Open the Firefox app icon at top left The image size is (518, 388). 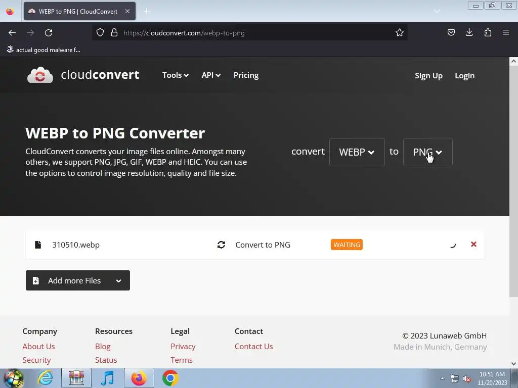point(10,12)
